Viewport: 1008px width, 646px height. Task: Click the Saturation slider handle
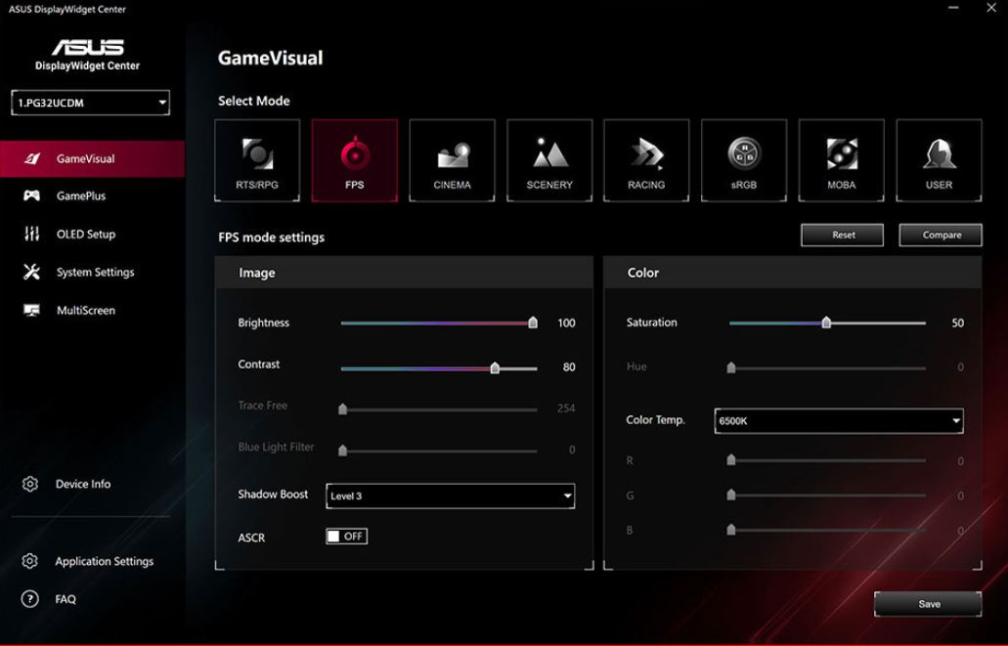(x=826, y=323)
